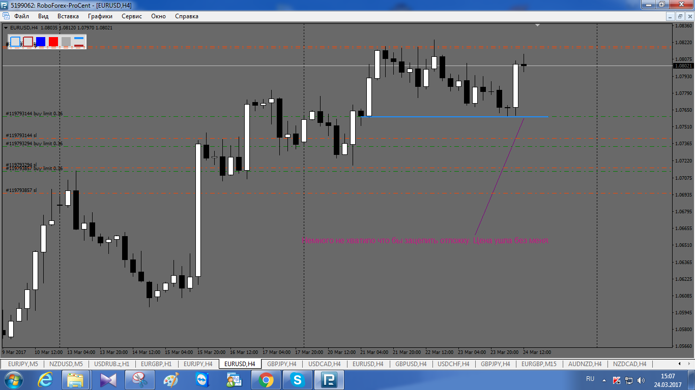Screen dimensions: 695x390
Task: Click the 1.08360 price scale label
Action: point(683,25)
